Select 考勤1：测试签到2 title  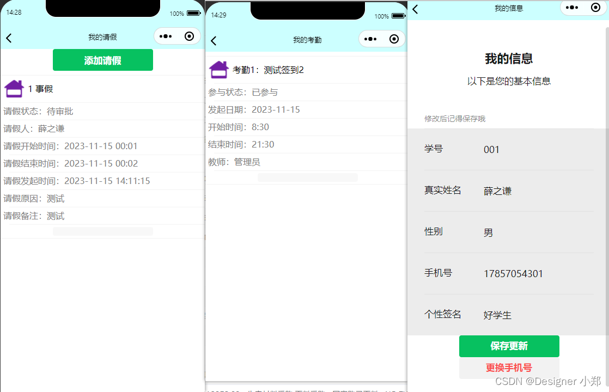click(x=268, y=70)
